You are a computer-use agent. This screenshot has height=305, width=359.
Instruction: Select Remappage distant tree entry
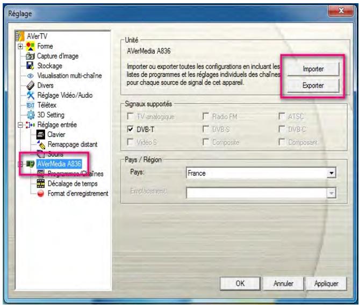[x=73, y=144]
